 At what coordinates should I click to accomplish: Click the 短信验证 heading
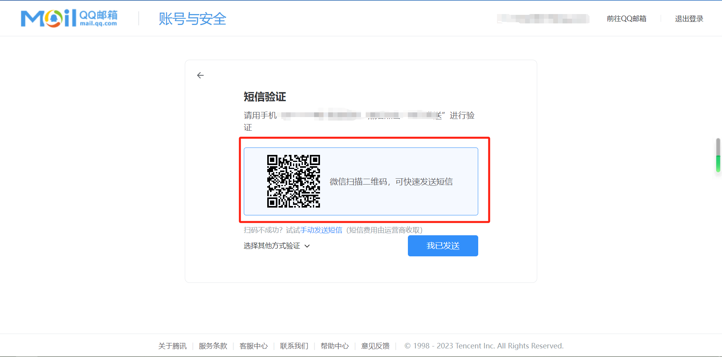[x=265, y=97]
